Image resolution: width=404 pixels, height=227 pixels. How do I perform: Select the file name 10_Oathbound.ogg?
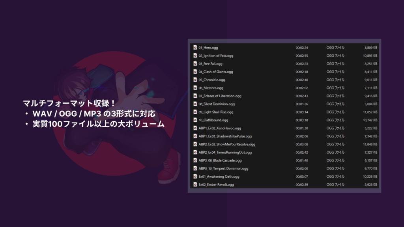[x=213, y=120]
